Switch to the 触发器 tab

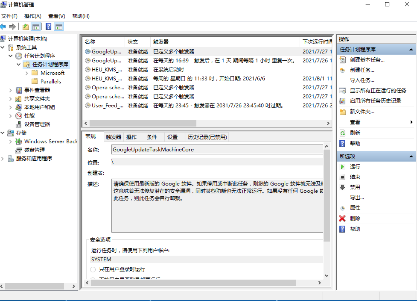[x=113, y=137]
